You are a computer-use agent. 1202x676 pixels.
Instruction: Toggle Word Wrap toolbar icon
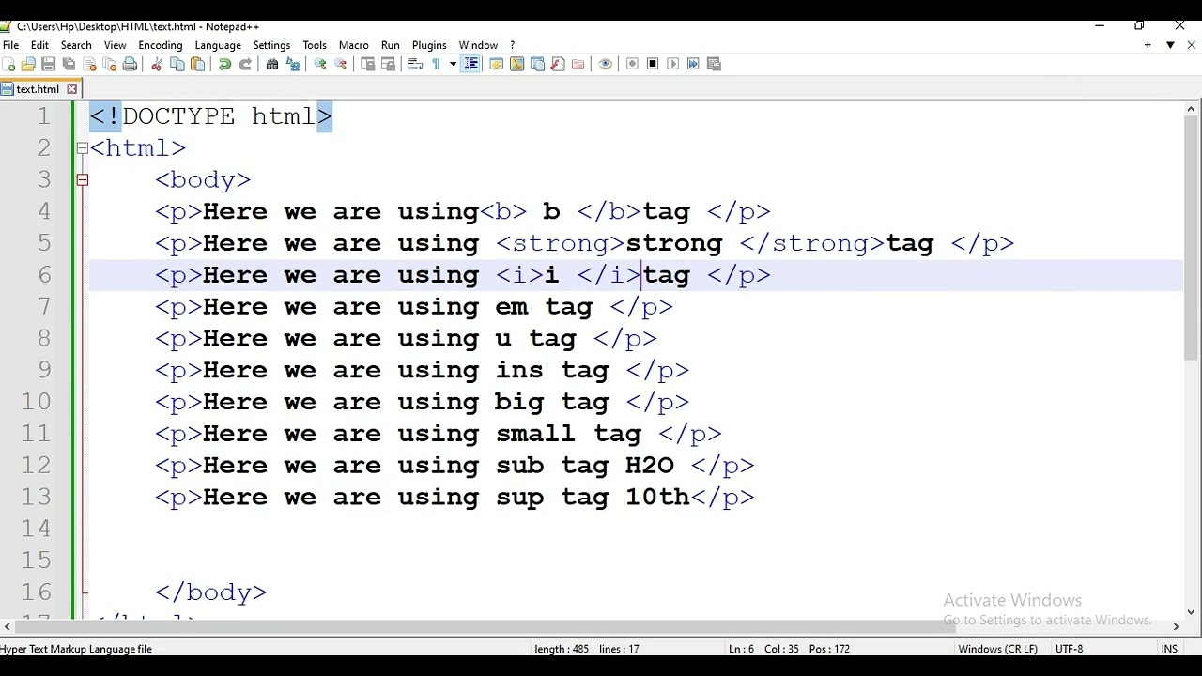coord(415,64)
